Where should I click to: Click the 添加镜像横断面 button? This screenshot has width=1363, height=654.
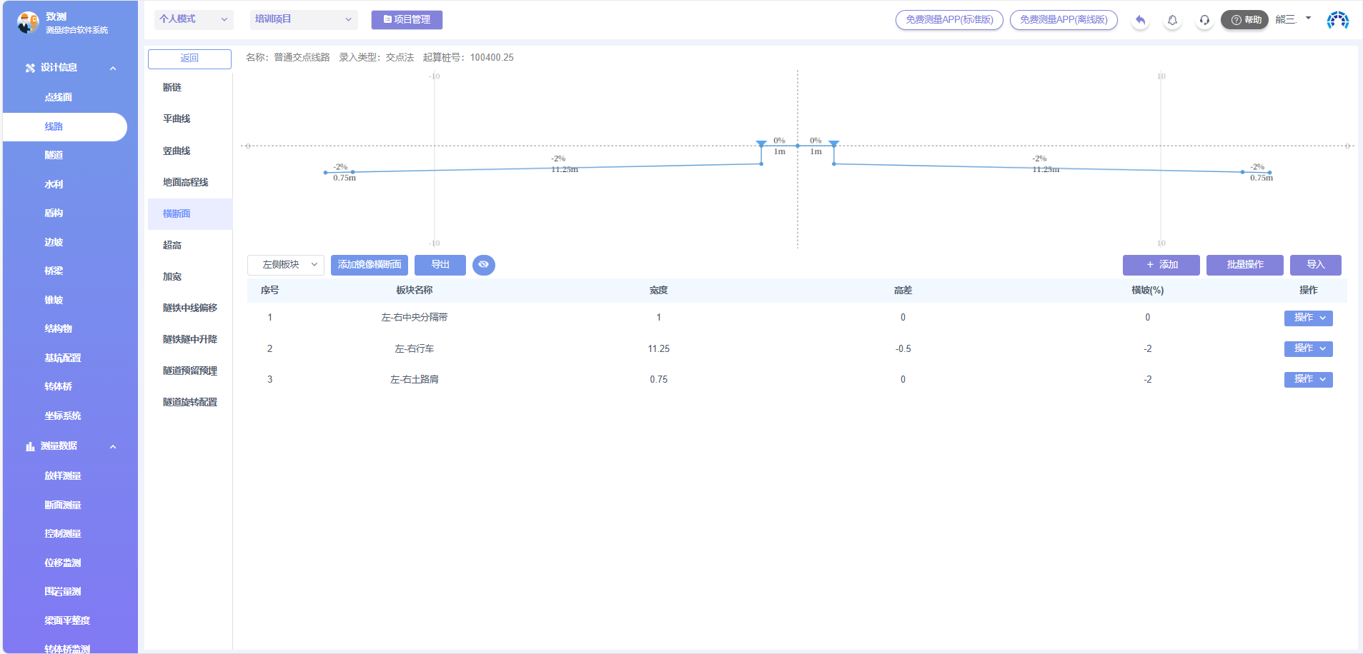[x=370, y=265]
